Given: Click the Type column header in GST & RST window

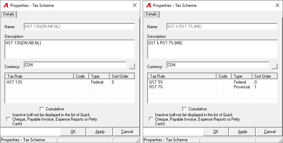Looking at the screenshot, I should pos(242,76).
